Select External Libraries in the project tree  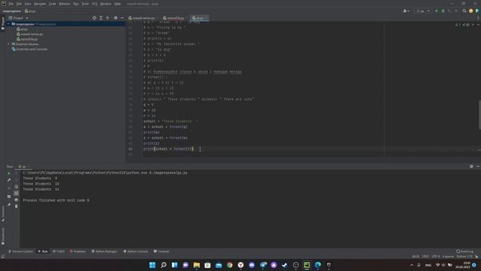click(27, 44)
